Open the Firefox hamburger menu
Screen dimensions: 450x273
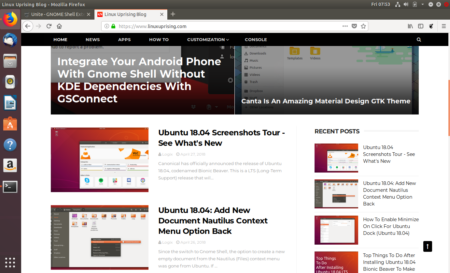click(443, 26)
